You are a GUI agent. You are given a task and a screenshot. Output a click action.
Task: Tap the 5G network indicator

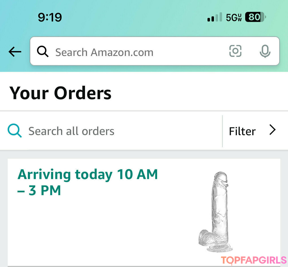[234, 18]
